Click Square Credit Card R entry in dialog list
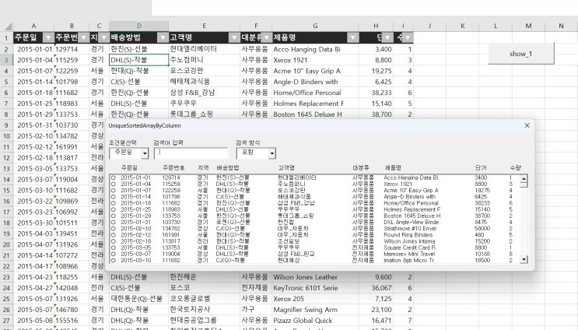 point(409,247)
